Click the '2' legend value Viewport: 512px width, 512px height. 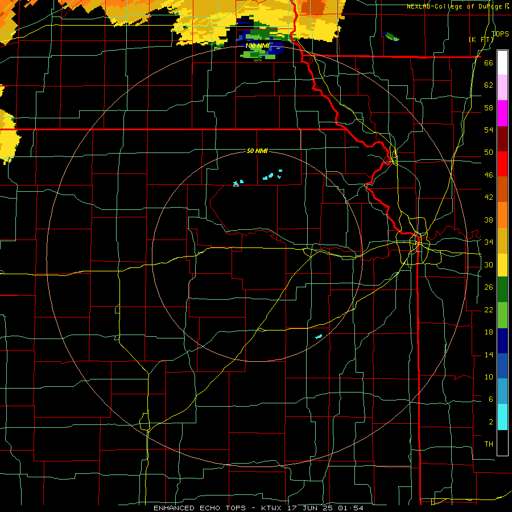pyautogui.click(x=490, y=422)
